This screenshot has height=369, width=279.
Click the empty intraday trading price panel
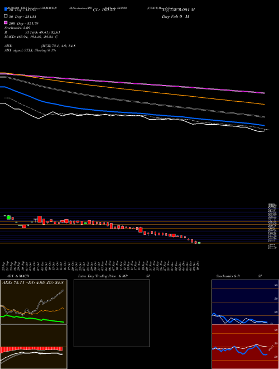(112, 313)
